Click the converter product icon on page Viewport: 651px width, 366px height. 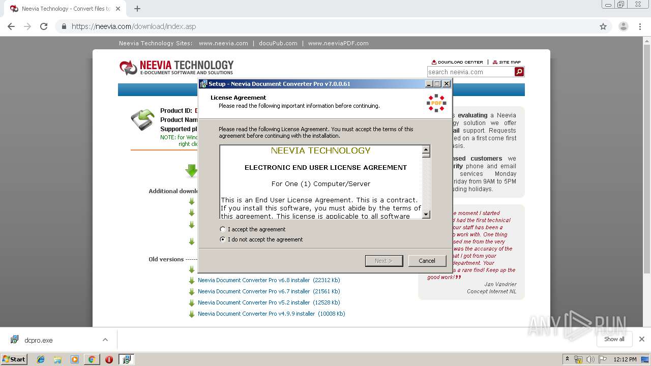click(142, 120)
